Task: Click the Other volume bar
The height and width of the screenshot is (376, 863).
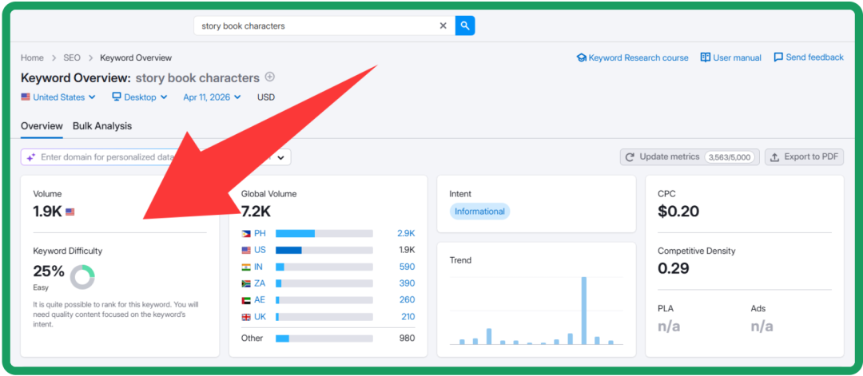Action: point(324,338)
